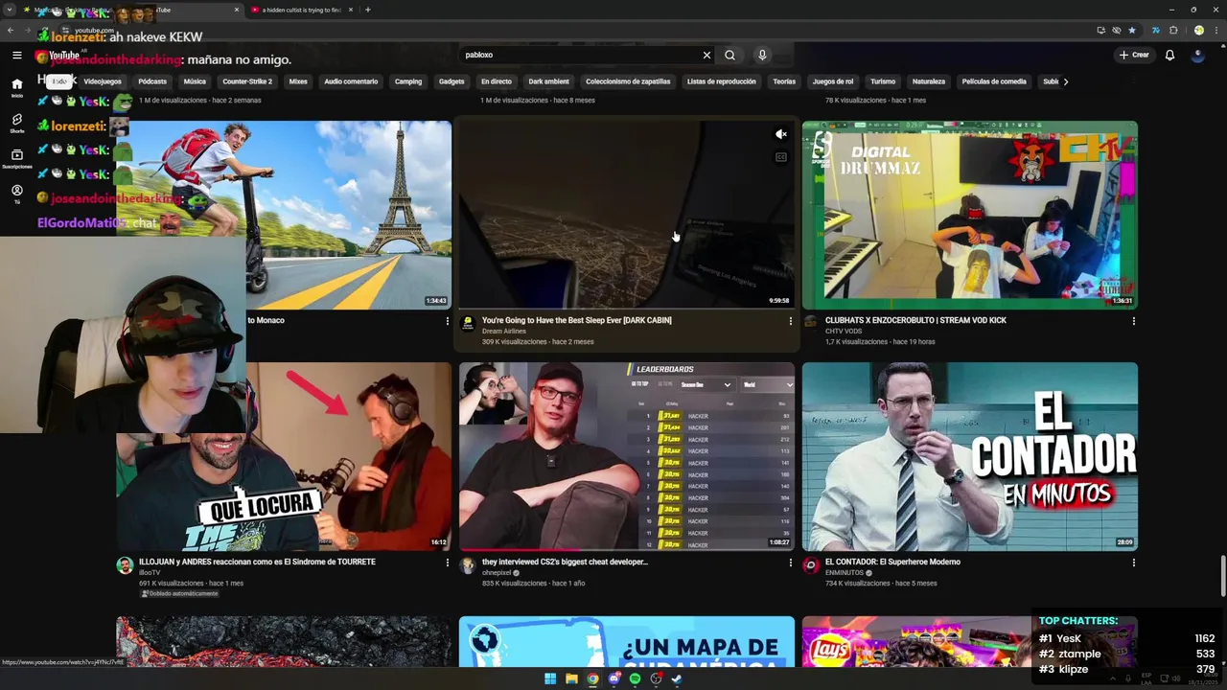The image size is (1227, 690).
Task: Open the CHTV VODS channel link
Action: pyautogui.click(x=845, y=332)
